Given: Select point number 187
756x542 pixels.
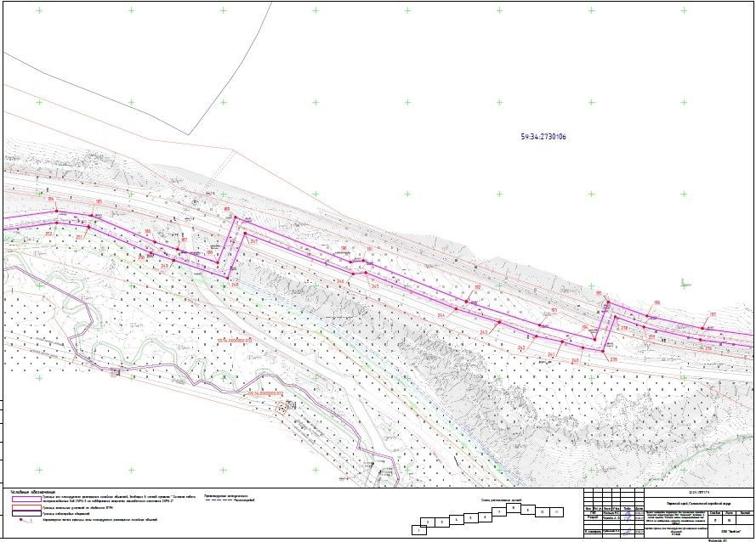Looking at the screenshot, I should [x=184, y=240].
